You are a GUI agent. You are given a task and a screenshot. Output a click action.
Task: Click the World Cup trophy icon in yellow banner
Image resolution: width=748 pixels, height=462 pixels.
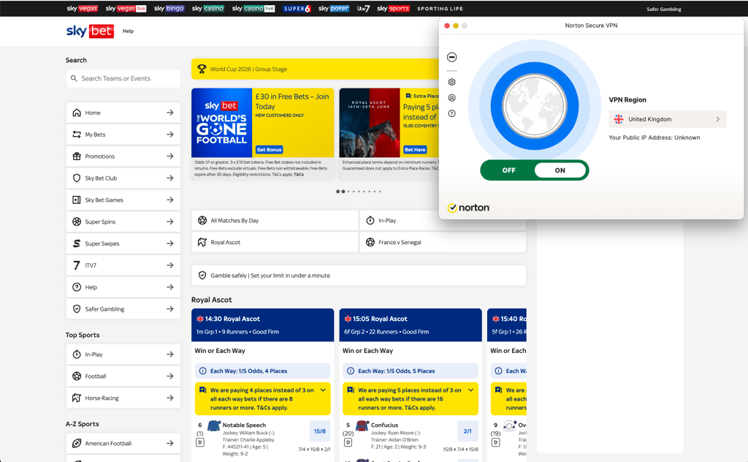(x=202, y=69)
